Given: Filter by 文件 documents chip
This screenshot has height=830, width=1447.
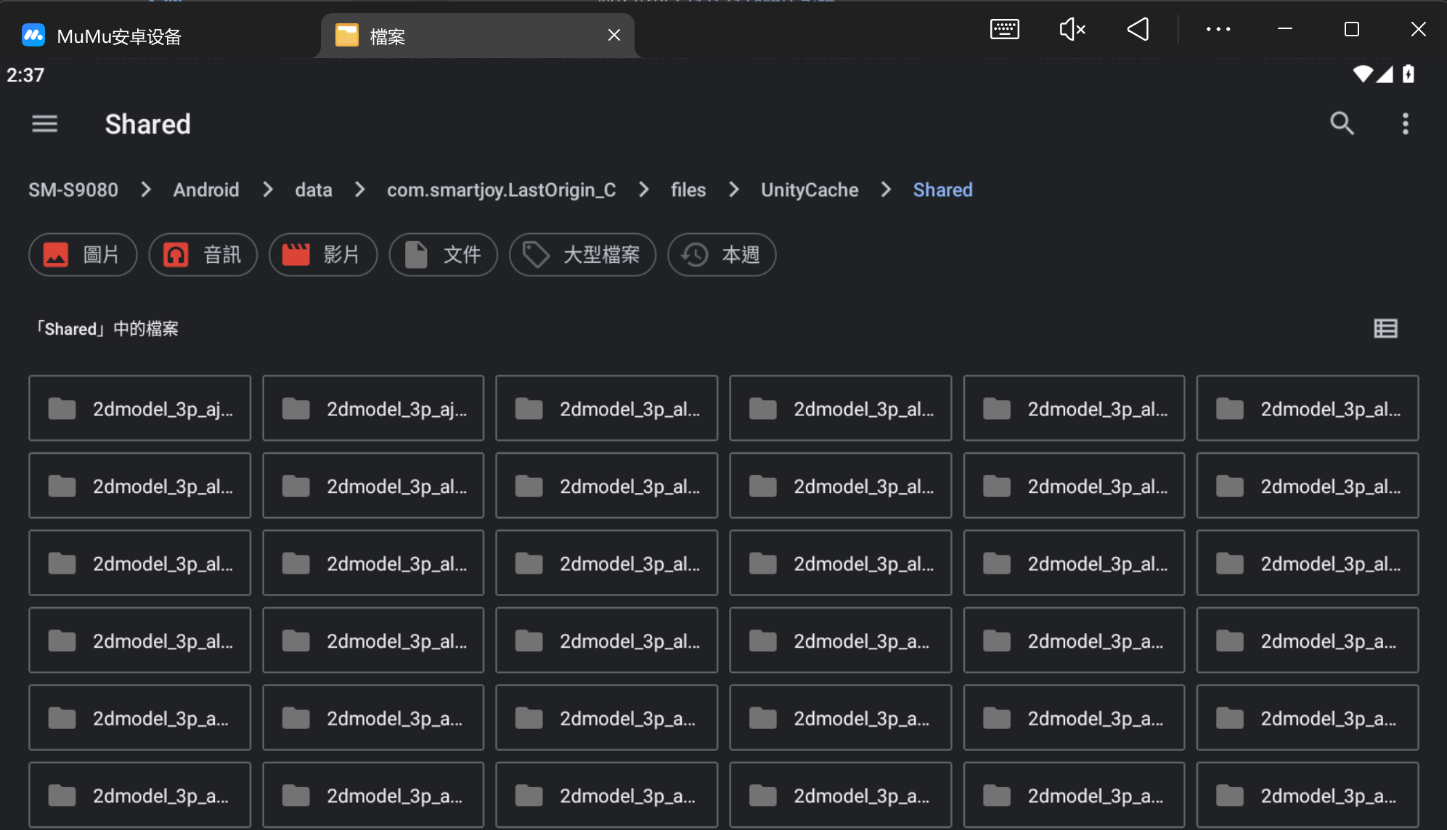Looking at the screenshot, I should (x=443, y=255).
